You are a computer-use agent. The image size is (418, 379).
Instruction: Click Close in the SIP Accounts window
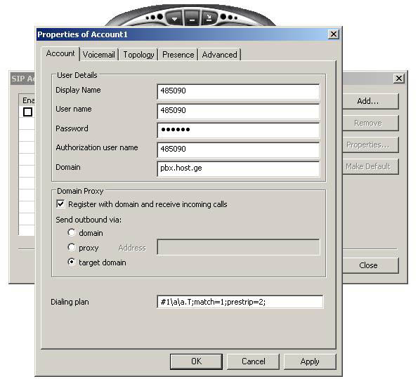[370, 265]
